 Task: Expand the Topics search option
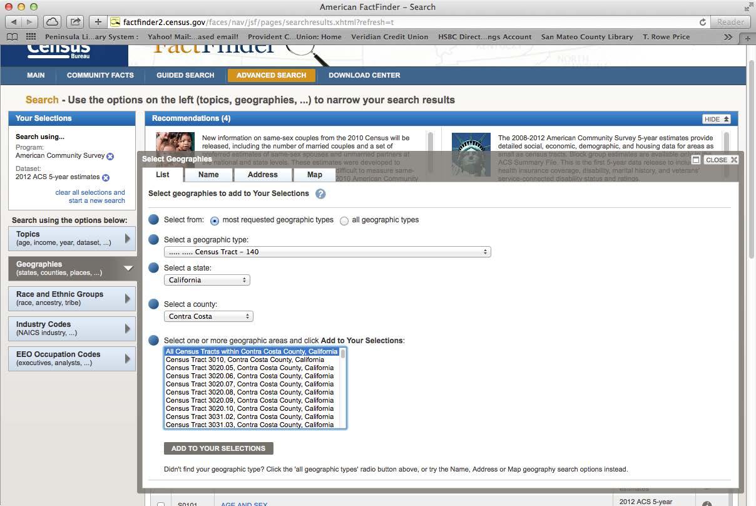(x=72, y=238)
